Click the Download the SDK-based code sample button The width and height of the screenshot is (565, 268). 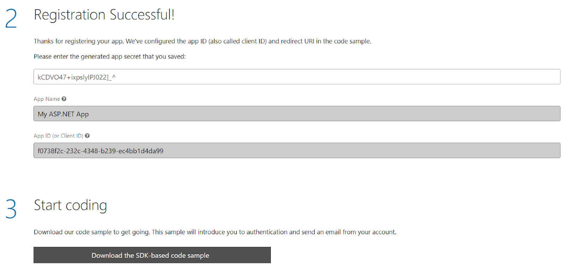pos(151,255)
